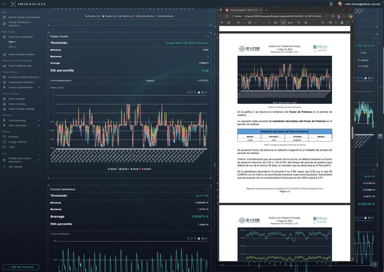This screenshot has width=384, height=272.
Task: Activate selection zoom magnifier on Power Factor chart
Action: point(195,92)
